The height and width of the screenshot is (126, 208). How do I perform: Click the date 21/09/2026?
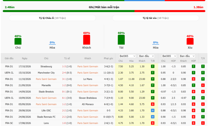25,85
